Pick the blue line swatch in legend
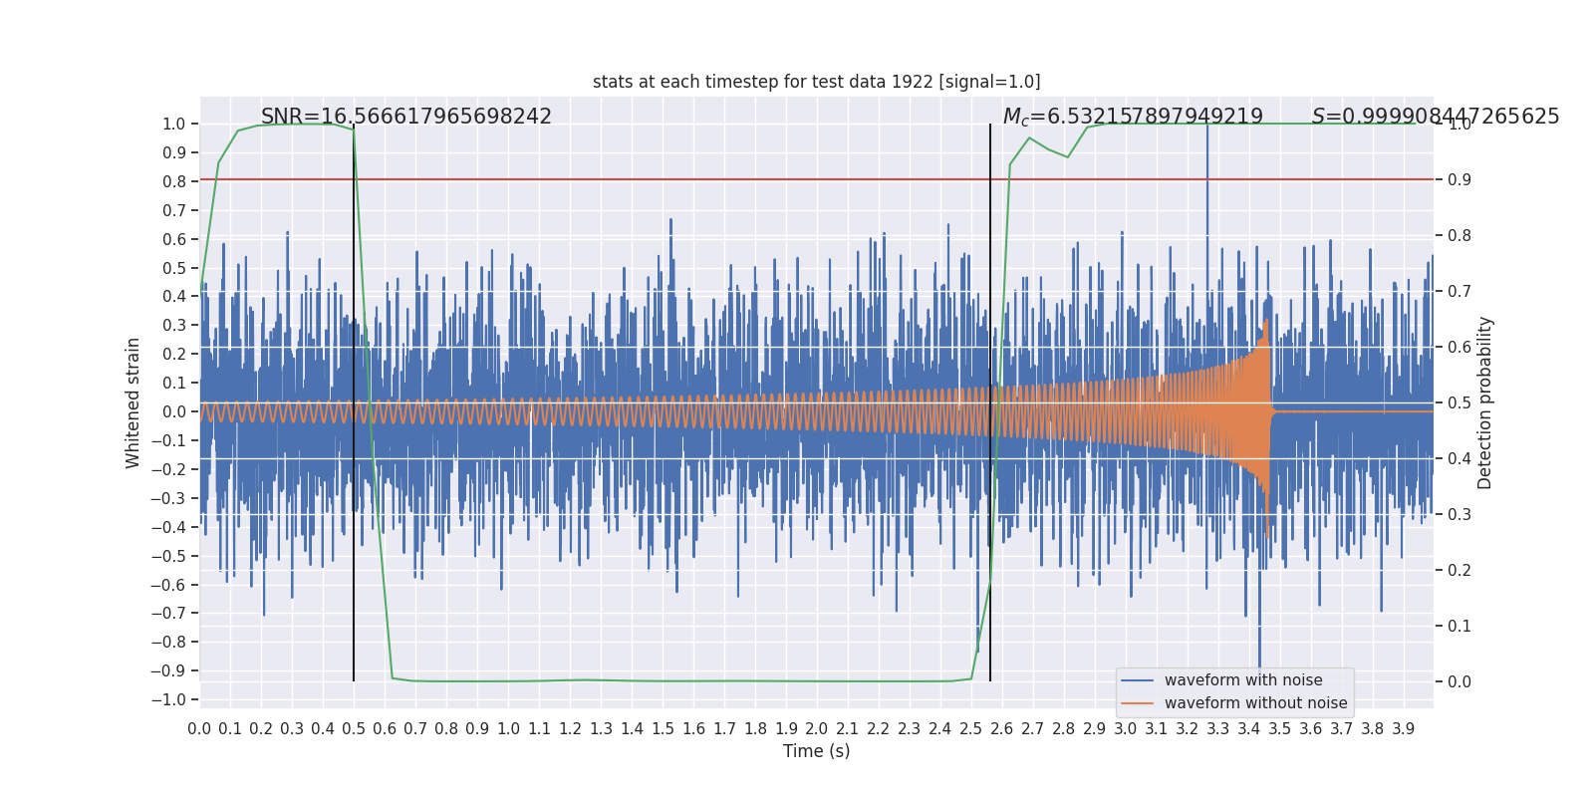 coord(1137,680)
